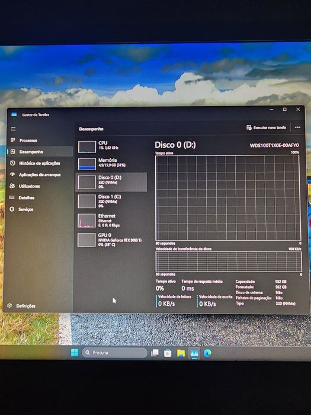Open the Windows Start menu
This screenshot has width=311, height=415.
click(75, 353)
